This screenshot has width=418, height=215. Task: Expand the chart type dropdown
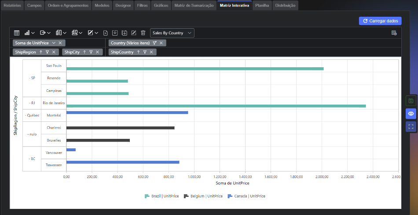pos(29,33)
